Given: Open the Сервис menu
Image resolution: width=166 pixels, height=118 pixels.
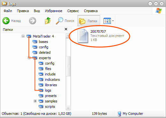Looking at the screenshot, I should click(x=73, y=11).
